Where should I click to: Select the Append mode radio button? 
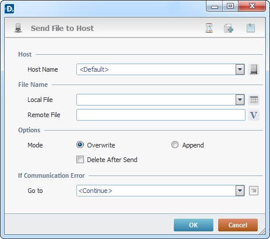pos(175,145)
